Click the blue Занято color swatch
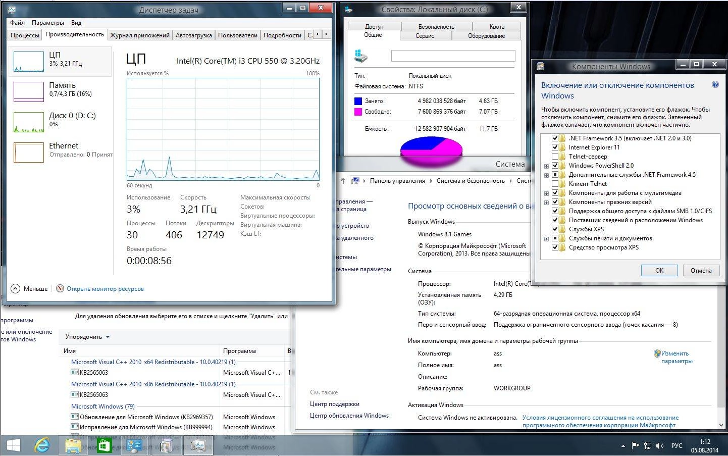The width and height of the screenshot is (728, 456). click(x=358, y=101)
